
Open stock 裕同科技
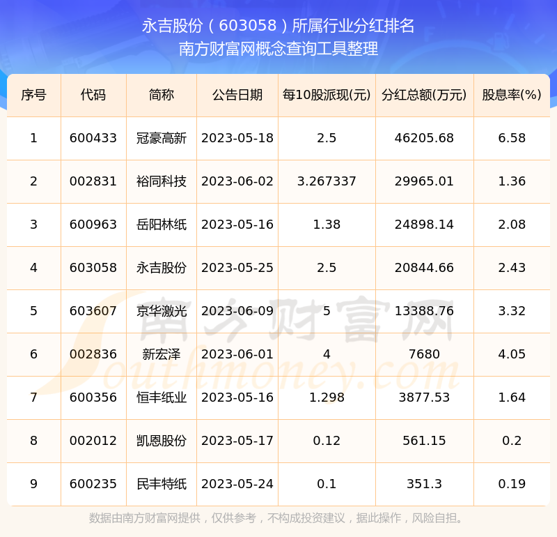click(162, 181)
